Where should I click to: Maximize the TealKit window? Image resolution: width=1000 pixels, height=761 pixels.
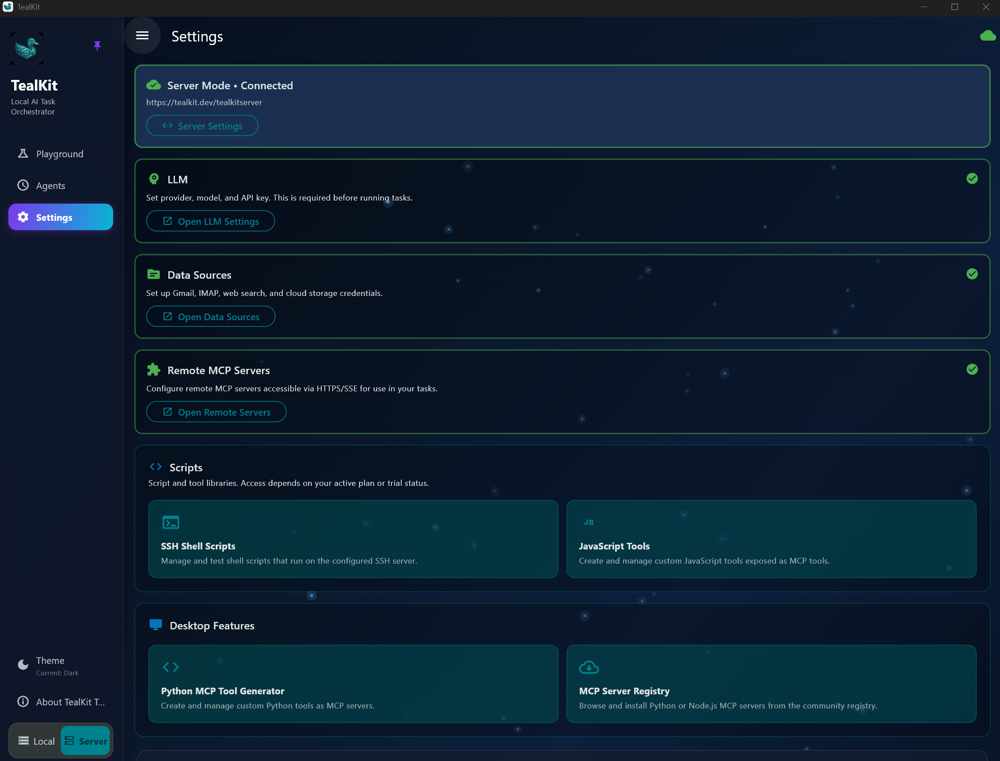coord(954,7)
